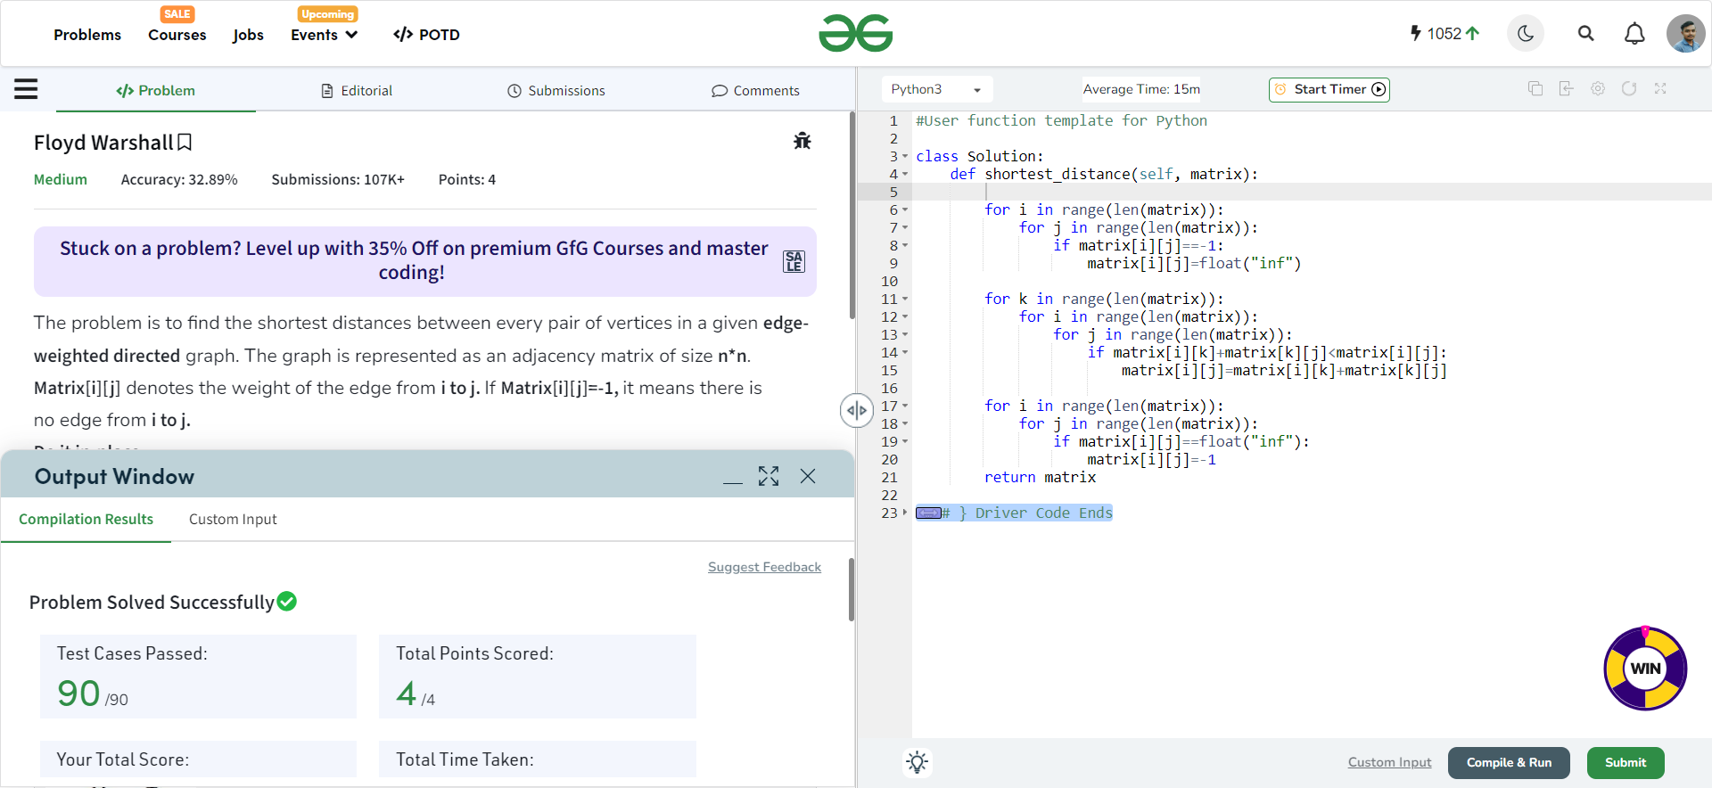1712x788 pixels.
Task: Click the output window scrollbar
Action: pyautogui.click(x=852, y=590)
